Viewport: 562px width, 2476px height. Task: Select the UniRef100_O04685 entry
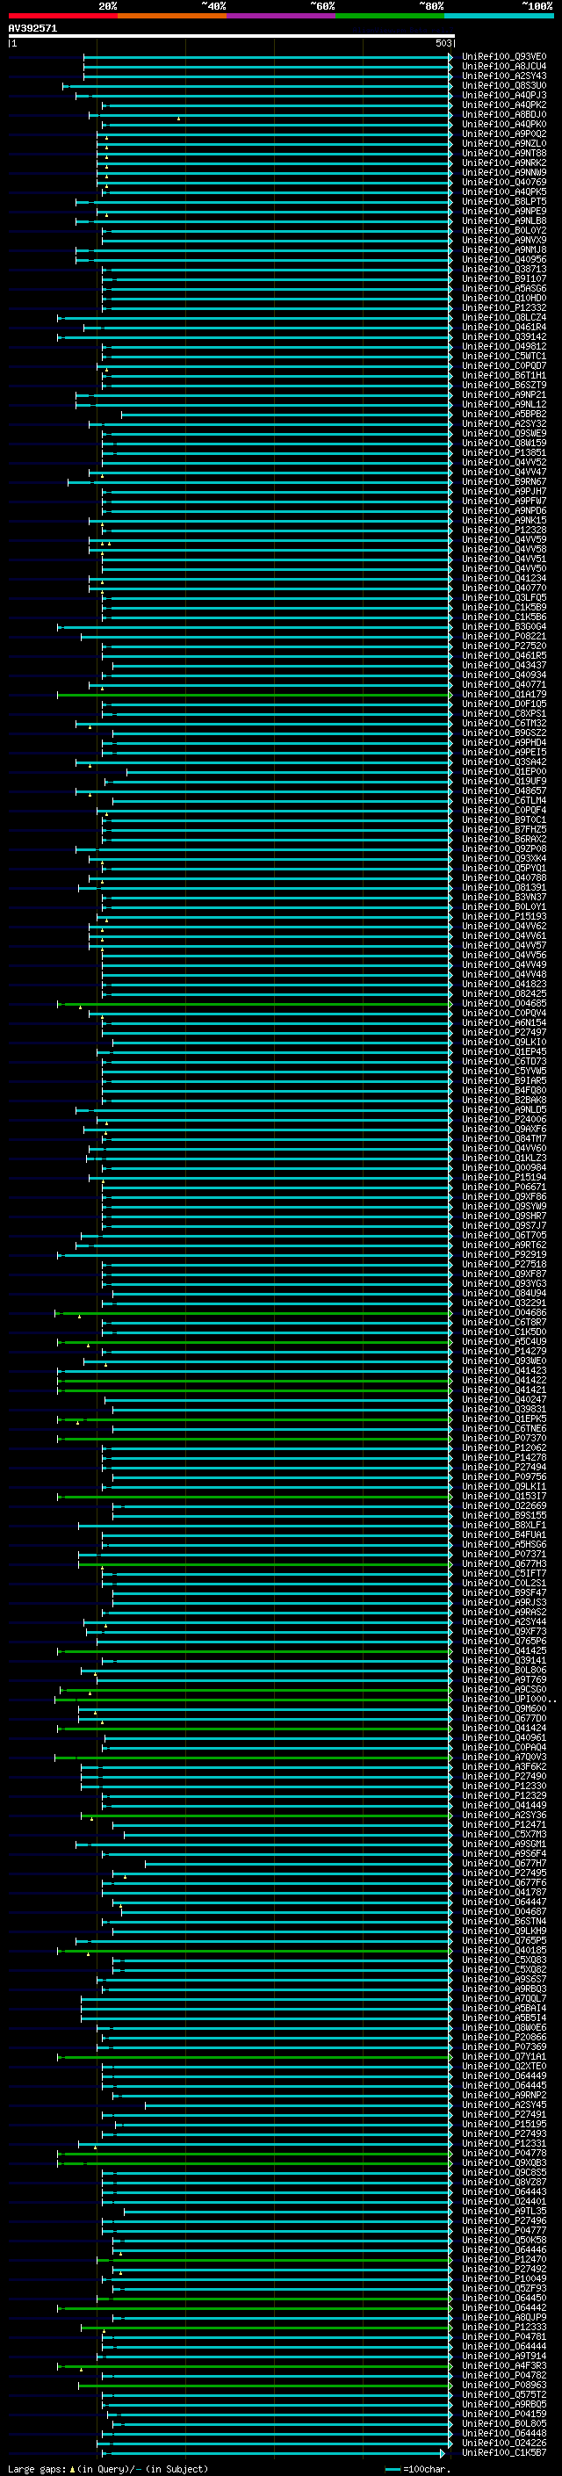504,1003
